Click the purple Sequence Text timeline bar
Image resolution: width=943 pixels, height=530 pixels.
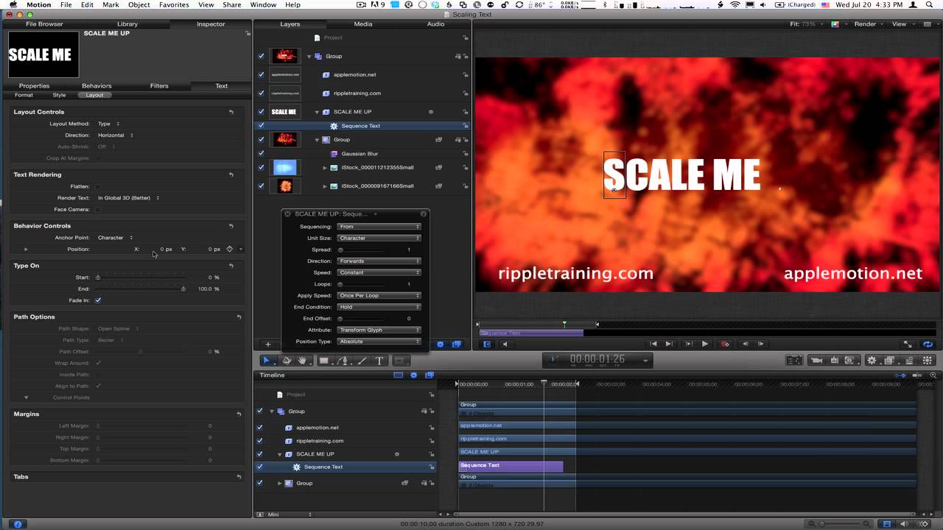(x=511, y=466)
